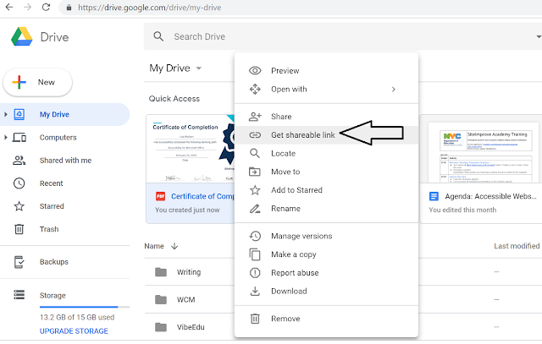Open My Drive in the sidebar
542x344 pixels.
click(x=64, y=114)
